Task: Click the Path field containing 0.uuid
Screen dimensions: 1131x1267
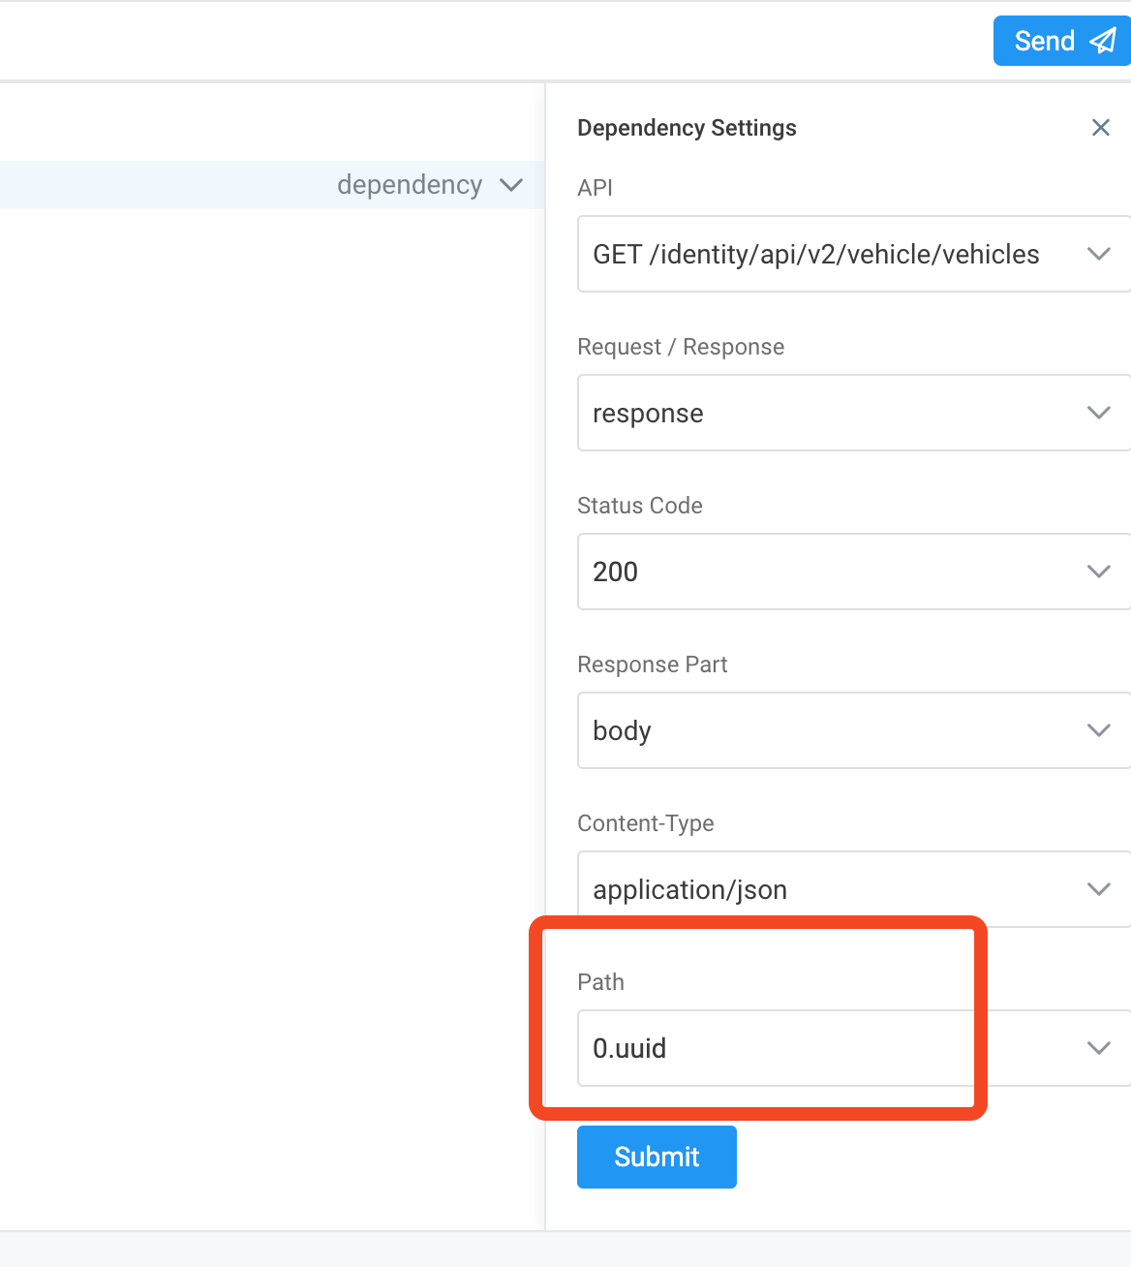Action: tap(854, 1048)
